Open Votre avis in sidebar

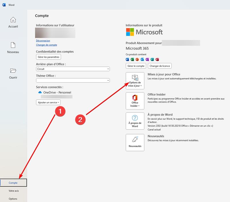pos(14,191)
